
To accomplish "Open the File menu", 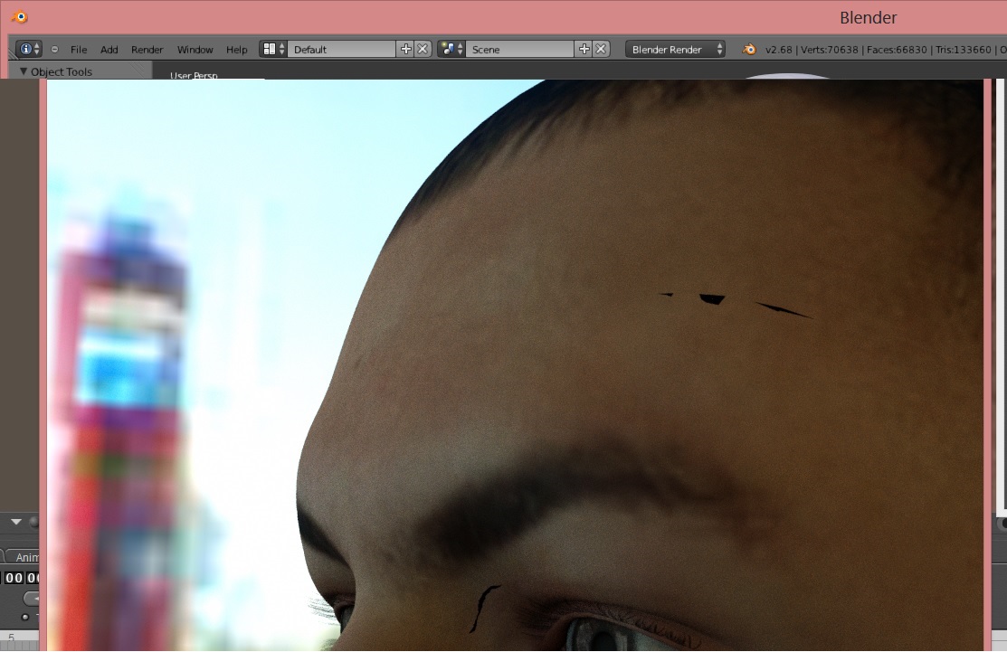I will (x=79, y=50).
